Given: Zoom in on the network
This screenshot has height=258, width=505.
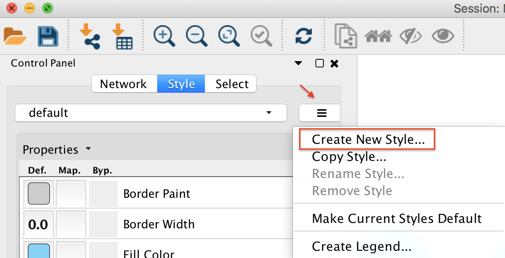Looking at the screenshot, I should [164, 36].
